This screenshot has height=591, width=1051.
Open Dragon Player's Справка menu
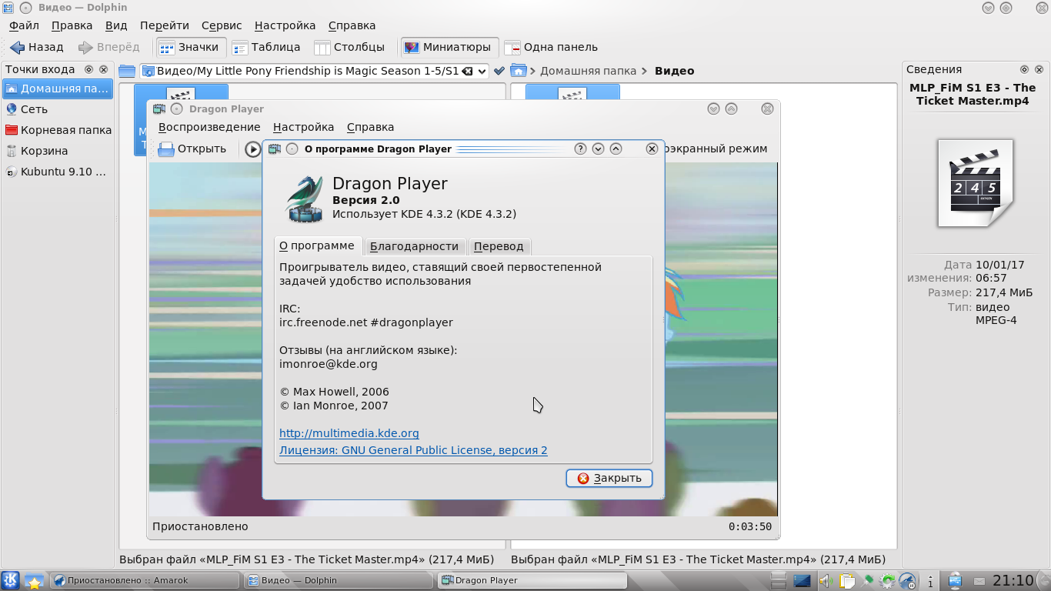click(370, 127)
